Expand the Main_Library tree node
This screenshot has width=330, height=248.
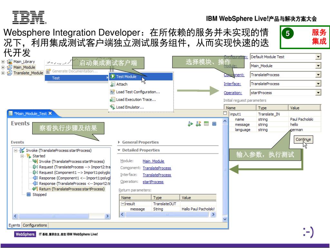click(3, 62)
